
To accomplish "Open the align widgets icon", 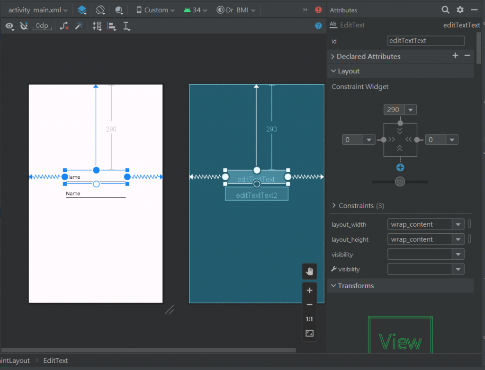I will point(112,26).
